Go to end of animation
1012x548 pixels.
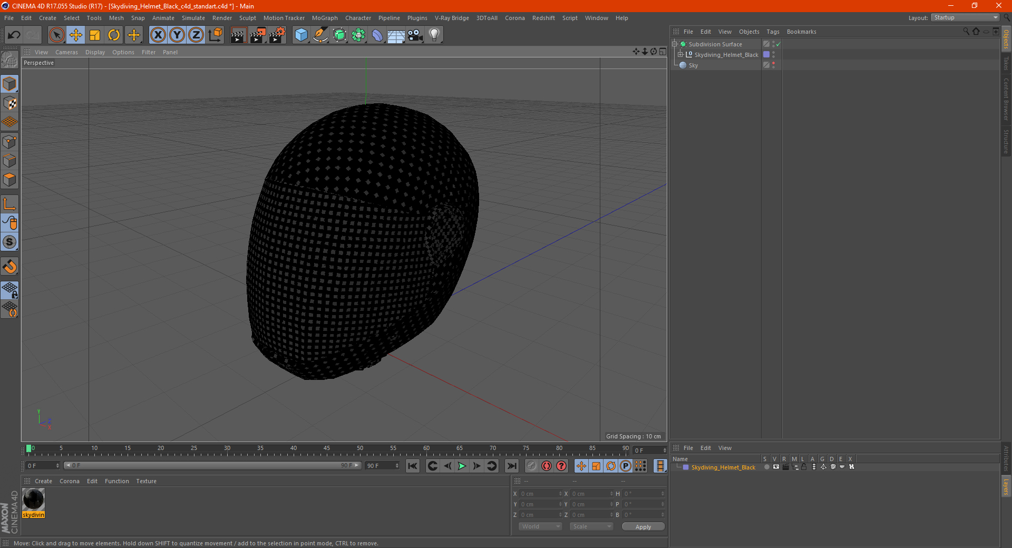511,466
